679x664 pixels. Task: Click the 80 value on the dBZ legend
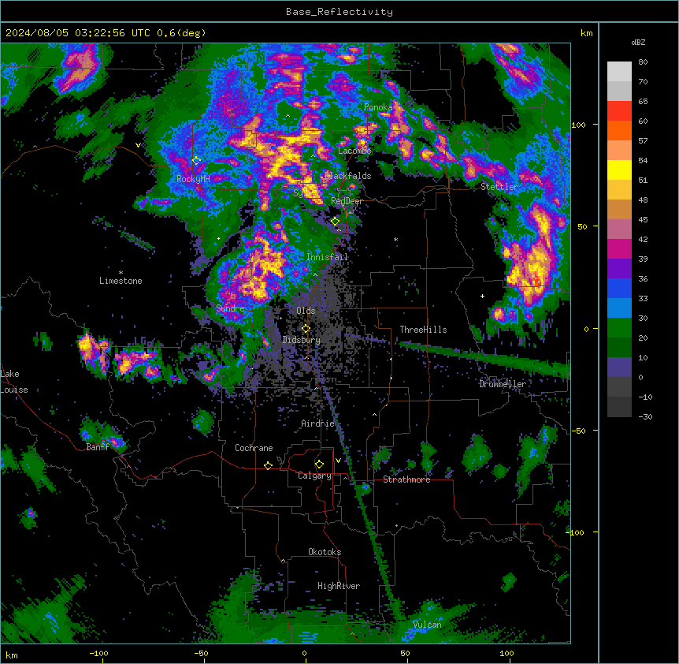[643, 62]
